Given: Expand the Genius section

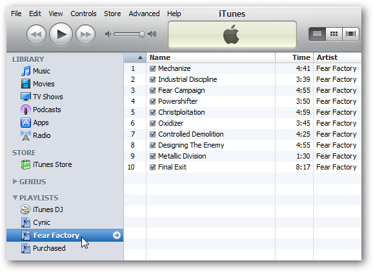Looking at the screenshot, I should coord(15,182).
